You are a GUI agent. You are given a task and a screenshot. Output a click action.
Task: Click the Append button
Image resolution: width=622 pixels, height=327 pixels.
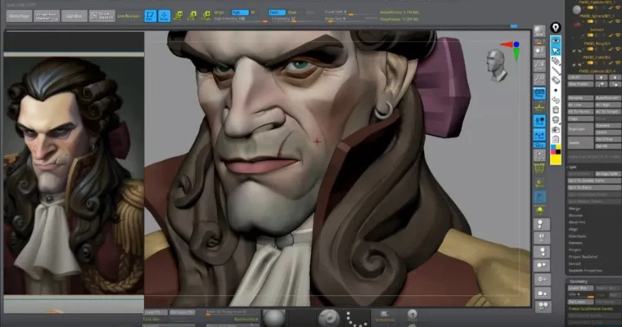pos(607,125)
